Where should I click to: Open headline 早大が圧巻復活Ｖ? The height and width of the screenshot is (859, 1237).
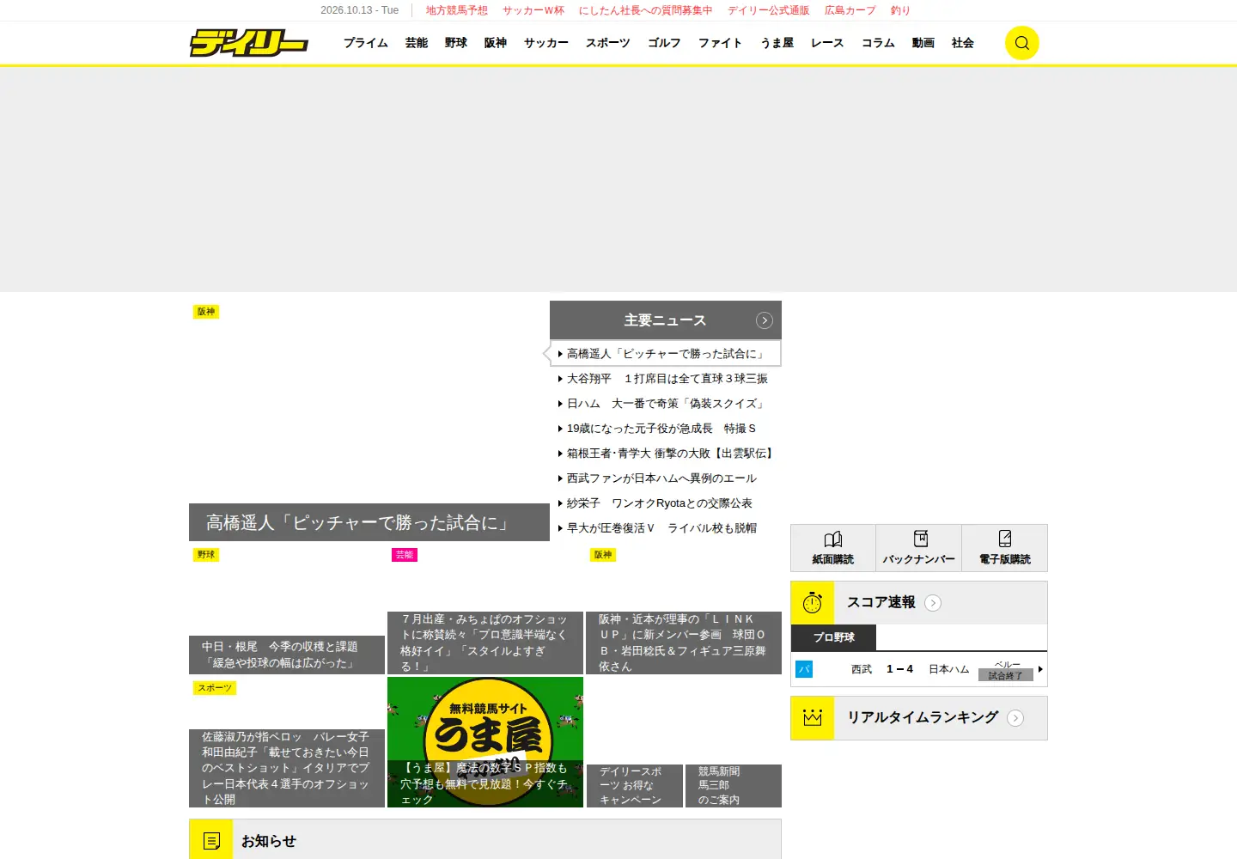[661, 528]
